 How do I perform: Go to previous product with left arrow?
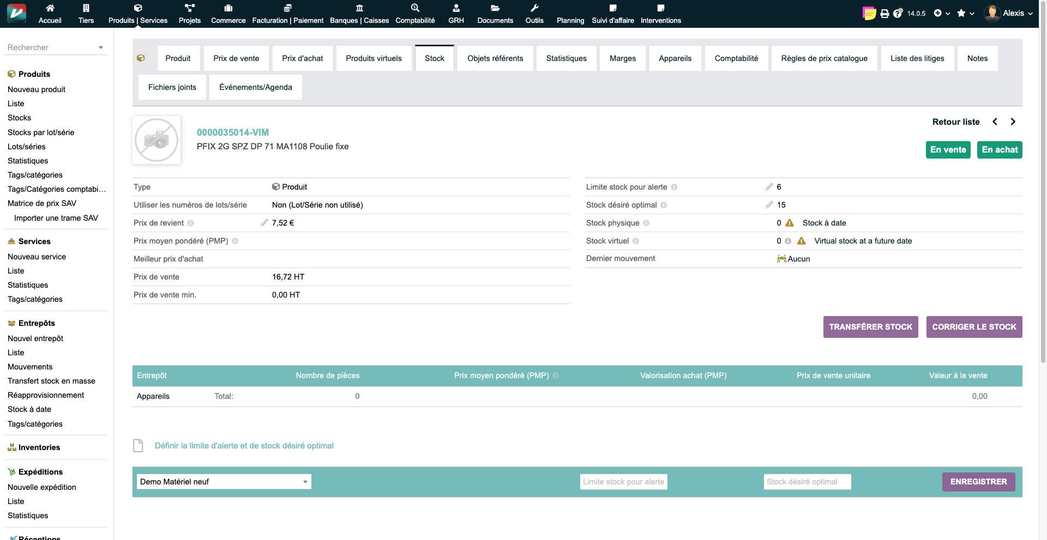pyautogui.click(x=995, y=122)
